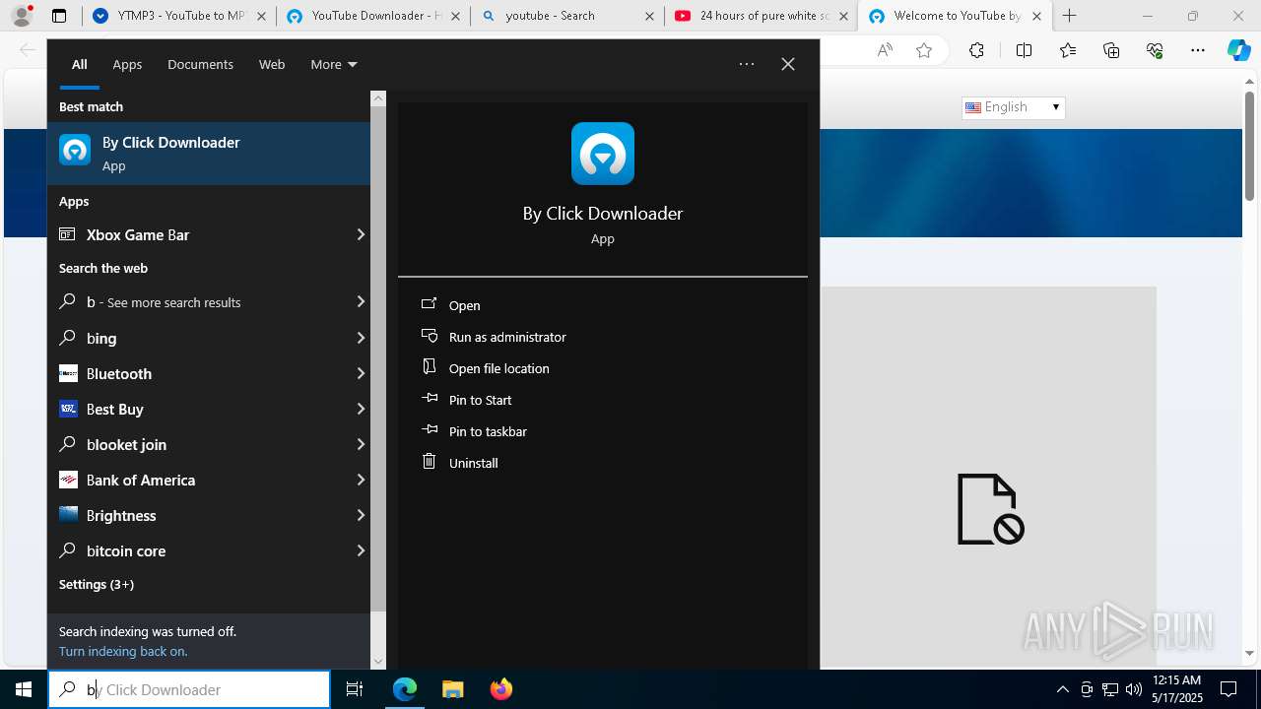Expand arrow next to Best Buy

361,409
